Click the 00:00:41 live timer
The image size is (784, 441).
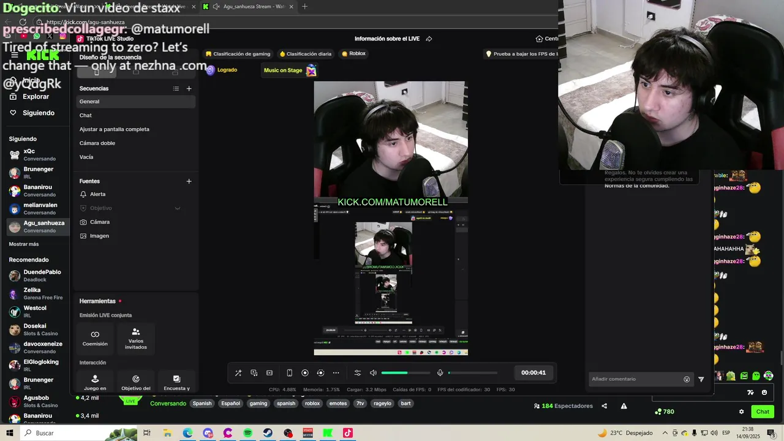pyautogui.click(x=533, y=372)
